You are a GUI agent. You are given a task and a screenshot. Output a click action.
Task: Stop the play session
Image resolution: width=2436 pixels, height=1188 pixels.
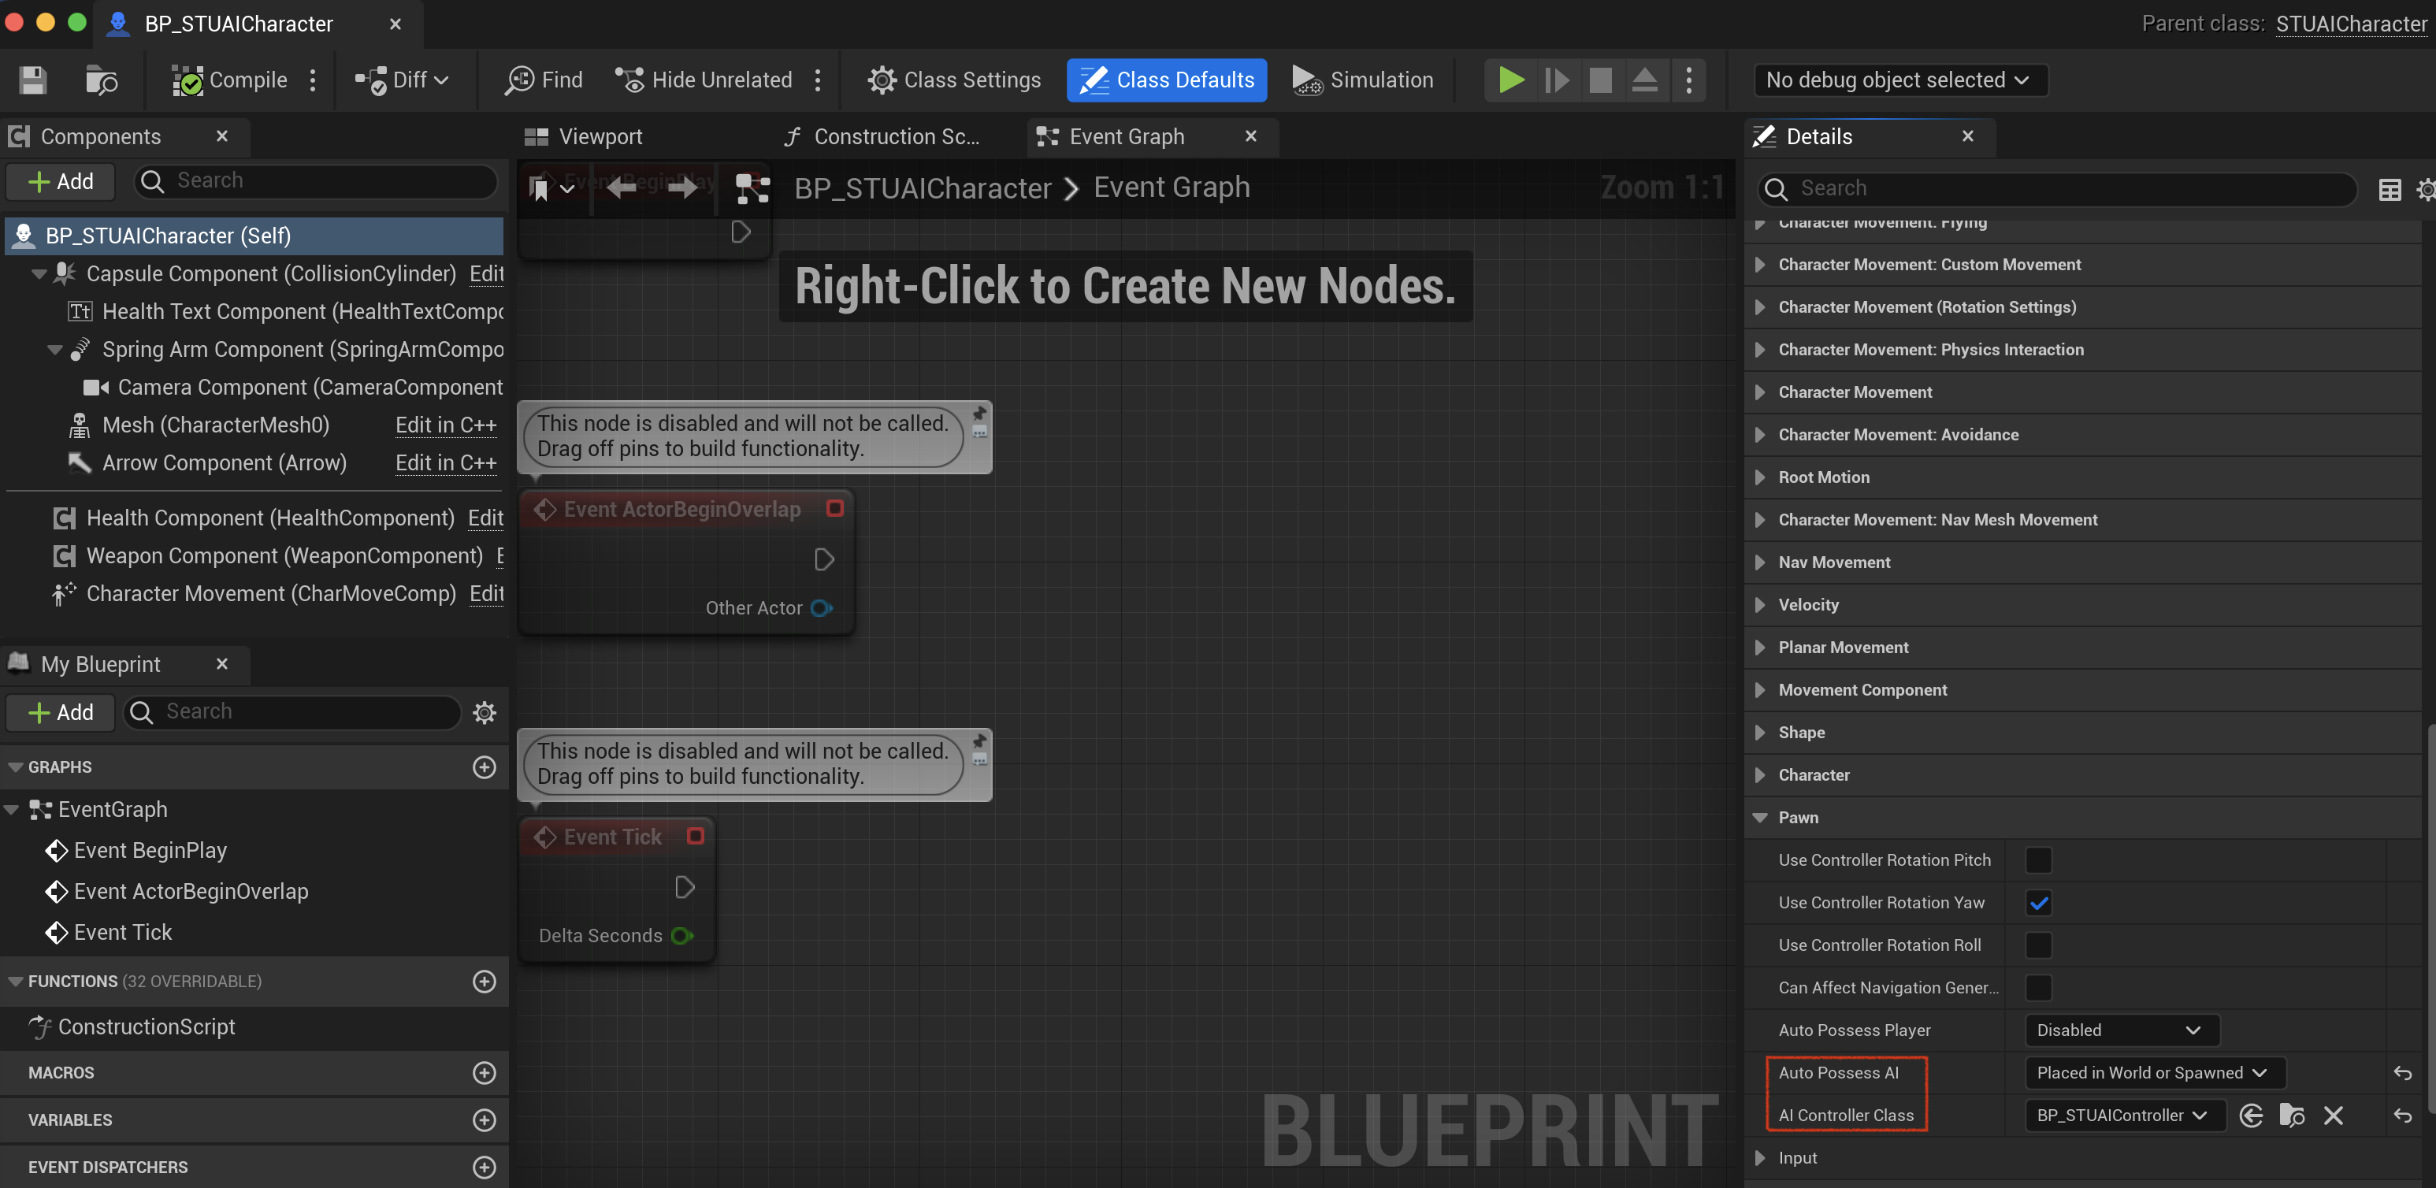click(x=1600, y=80)
